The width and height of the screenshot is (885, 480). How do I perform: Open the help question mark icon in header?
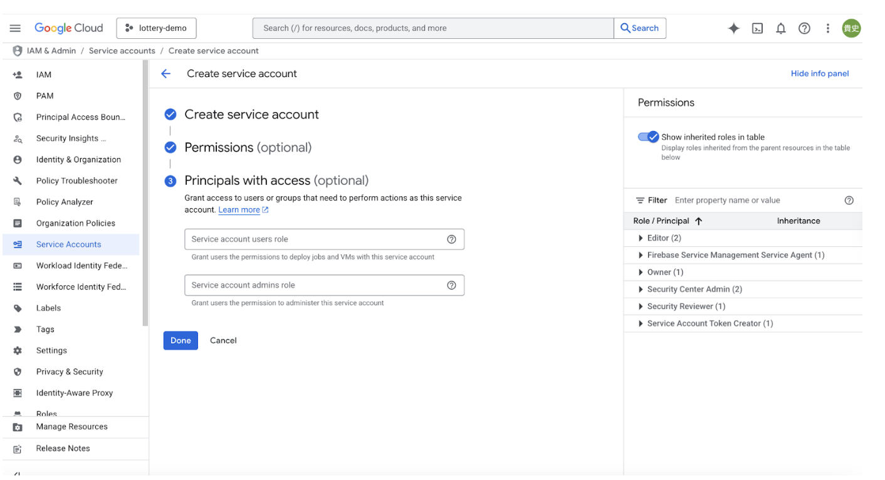point(804,28)
